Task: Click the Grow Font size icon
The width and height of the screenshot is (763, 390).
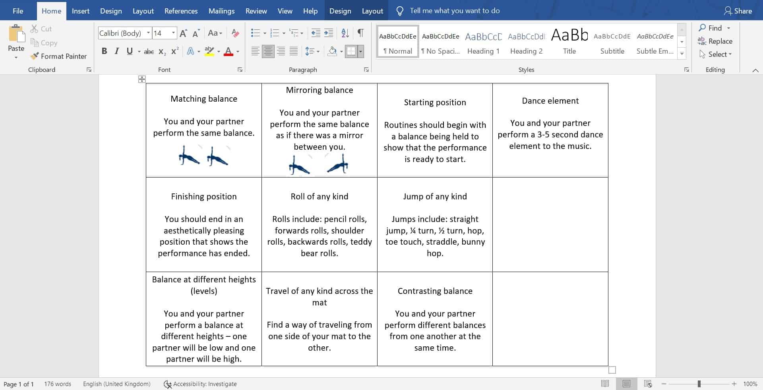Action: (x=183, y=33)
